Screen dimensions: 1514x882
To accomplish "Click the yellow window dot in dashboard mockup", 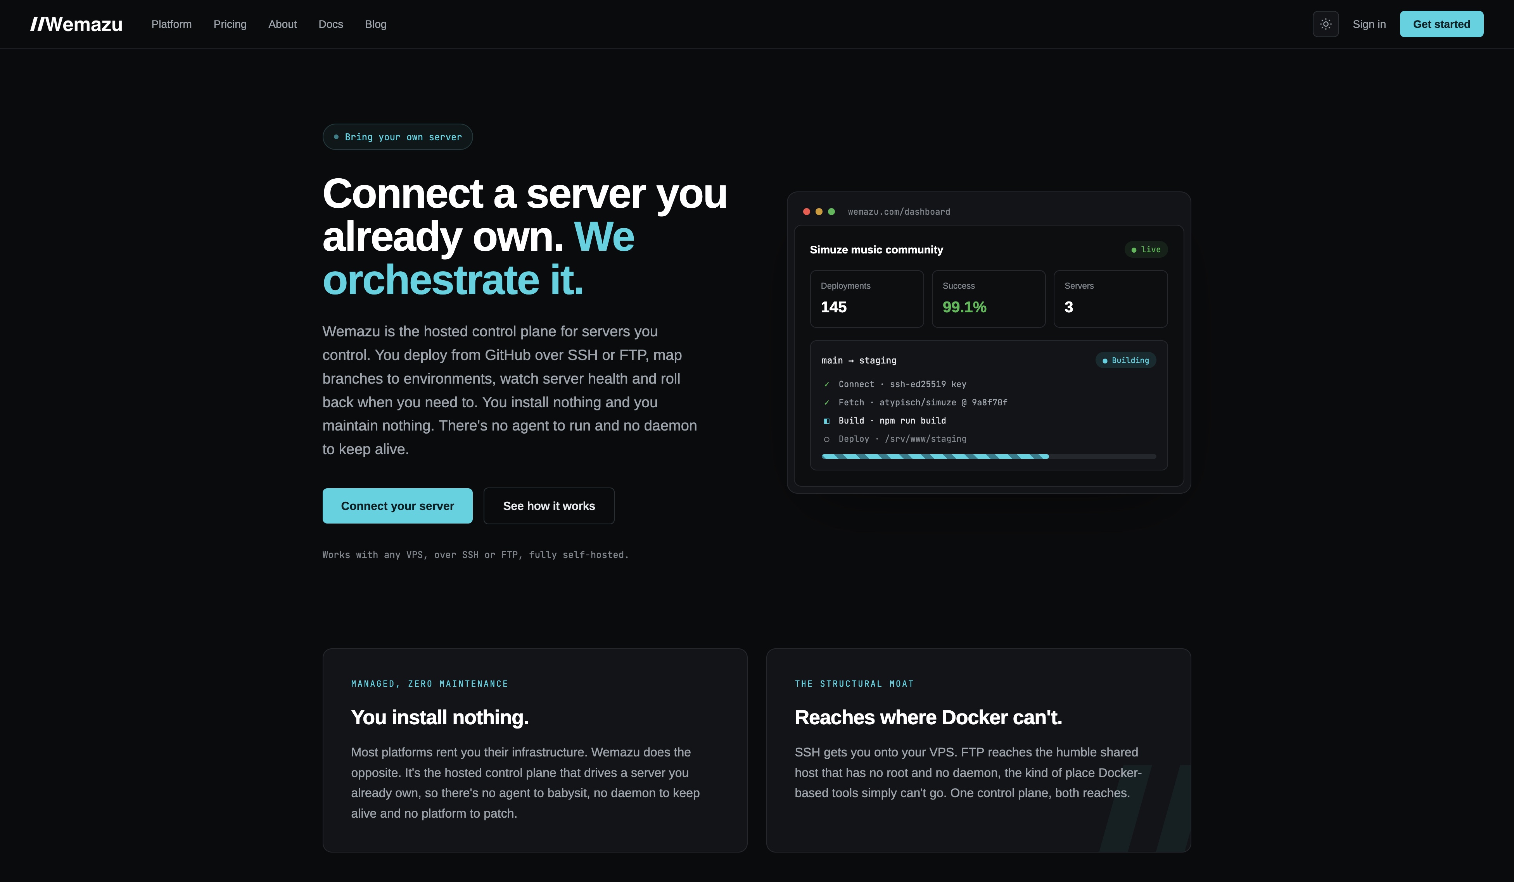I will pyautogui.click(x=819, y=211).
